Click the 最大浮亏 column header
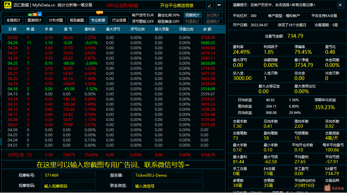 (x=113, y=29)
